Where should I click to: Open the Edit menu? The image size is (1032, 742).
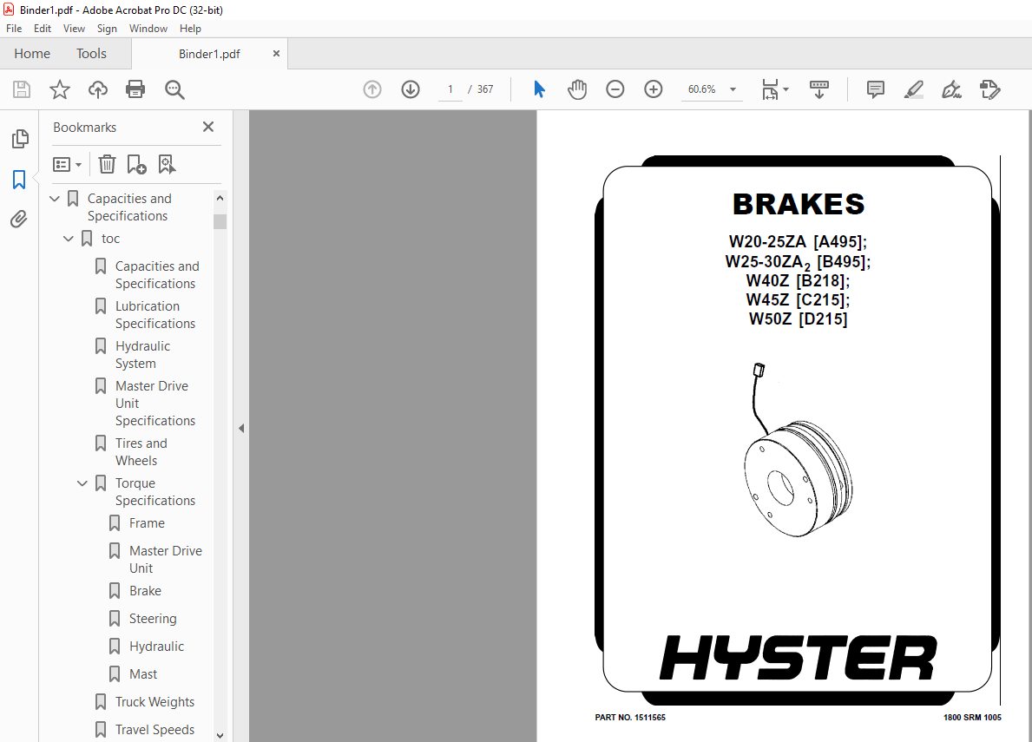point(43,29)
